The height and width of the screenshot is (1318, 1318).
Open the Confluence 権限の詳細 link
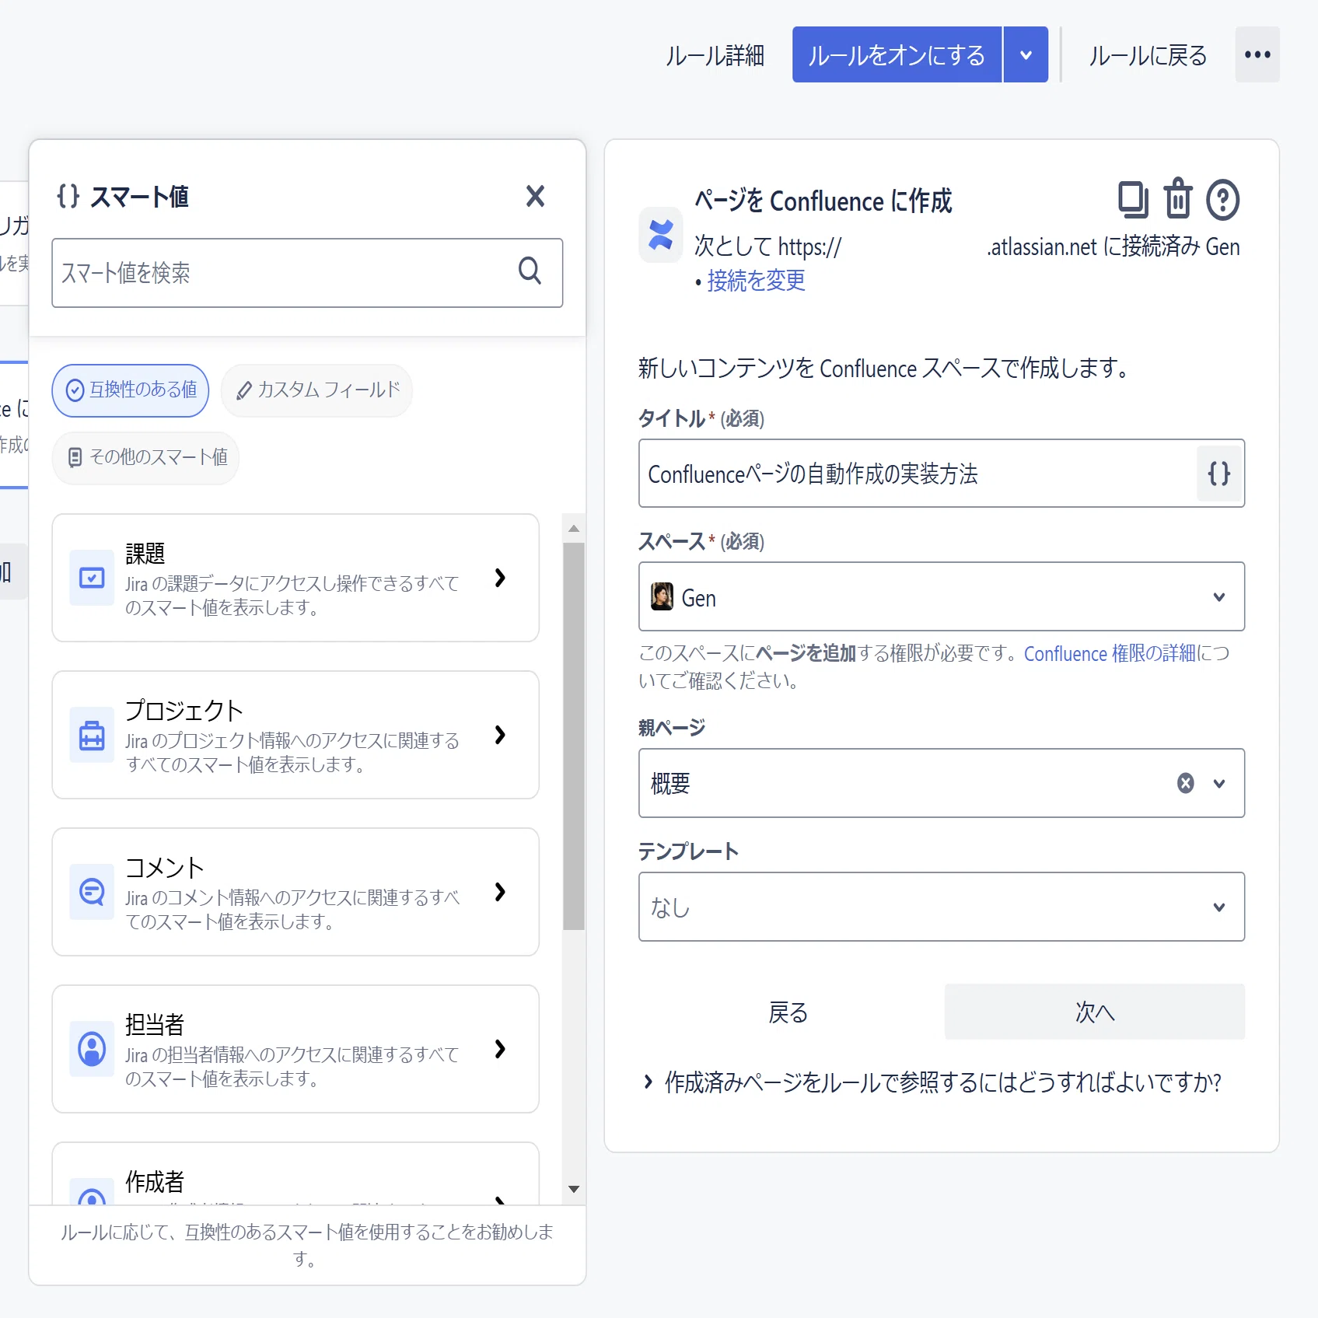click(1110, 653)
